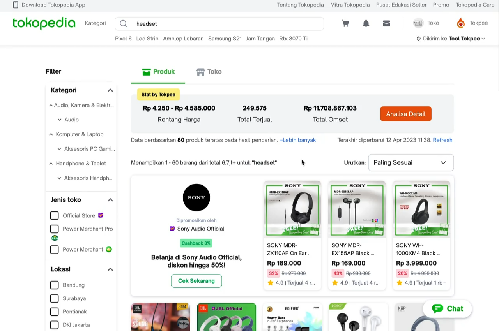Viewport: 499px width, 331px height.
Task: Open the Urutkan Paling Sesuai dropdown
Action: click(x=411, y=162)
